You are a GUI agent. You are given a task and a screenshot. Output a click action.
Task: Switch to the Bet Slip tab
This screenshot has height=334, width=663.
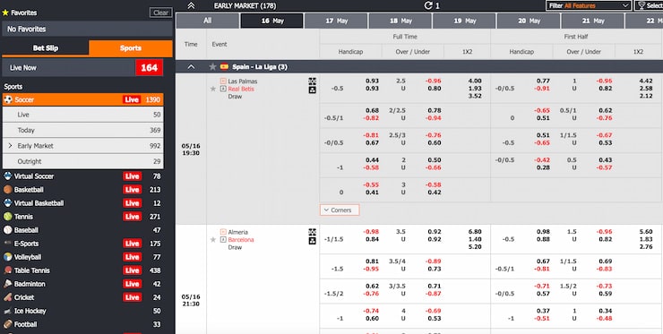tap(45, 48)
